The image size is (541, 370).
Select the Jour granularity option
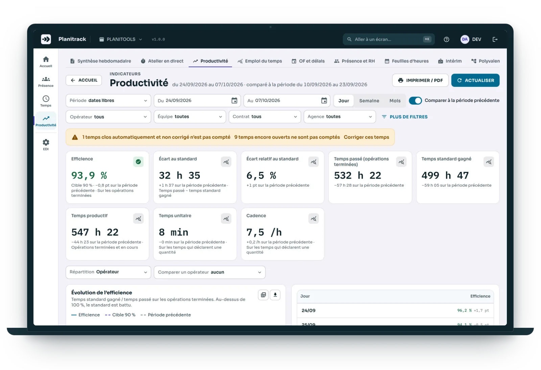344,101
